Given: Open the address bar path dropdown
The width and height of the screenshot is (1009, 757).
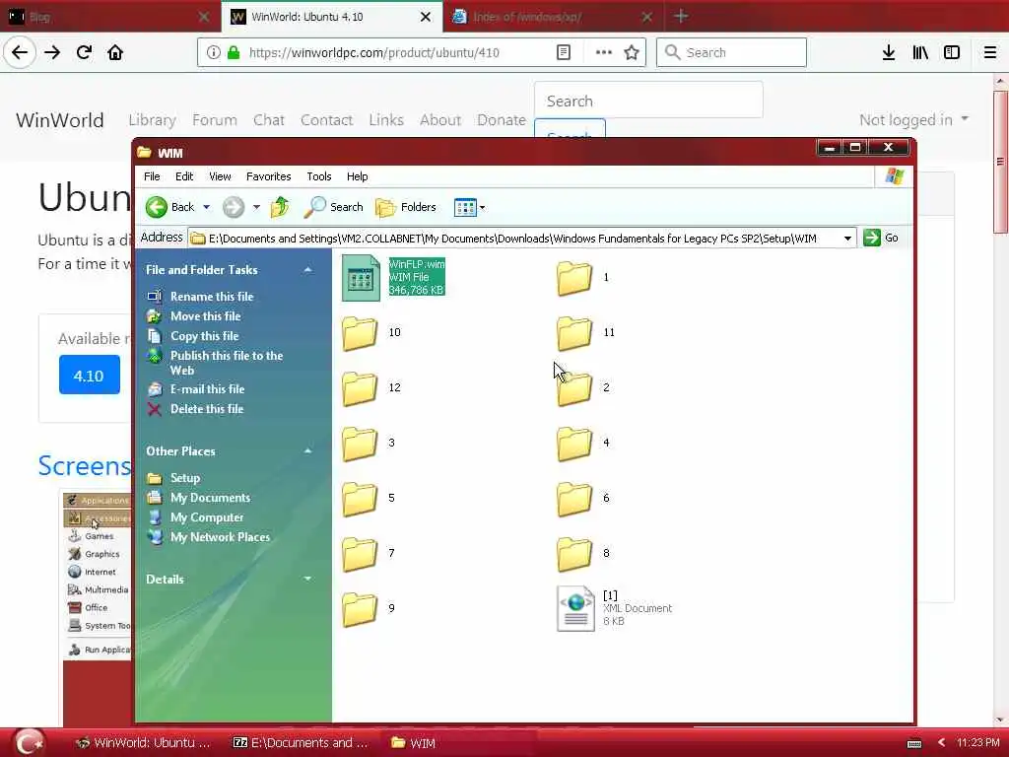Looking at the screenshot, I should (x=847, y=239).
